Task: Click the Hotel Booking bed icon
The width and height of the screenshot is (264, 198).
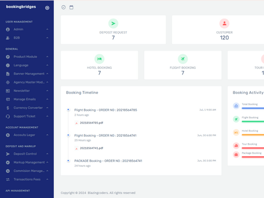Action: pyautogui.click(x=99, y=59)
